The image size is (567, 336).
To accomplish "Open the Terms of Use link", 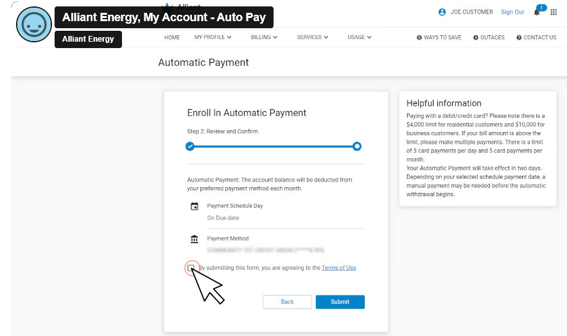I will pyautogui.click(x=338, y=268).
